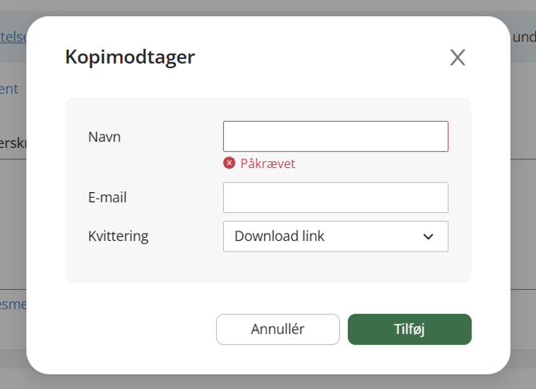Click the dimmed backdrop below the dialog
This screenshot has width=536, height=389.
tap(268, 382)
